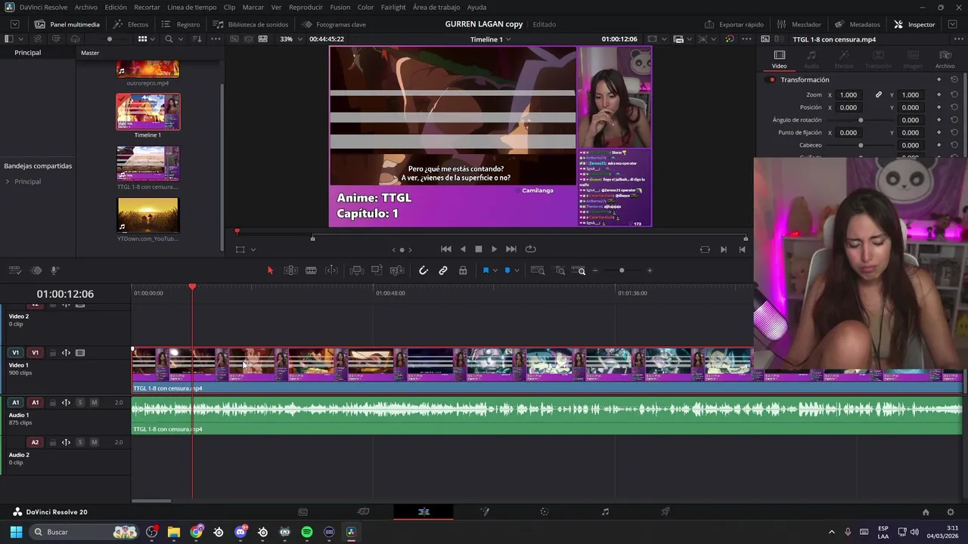
Task: Select the Timeline 1 thumbnail in media pool
Action: pyautogui.click(x=148, y=112)
